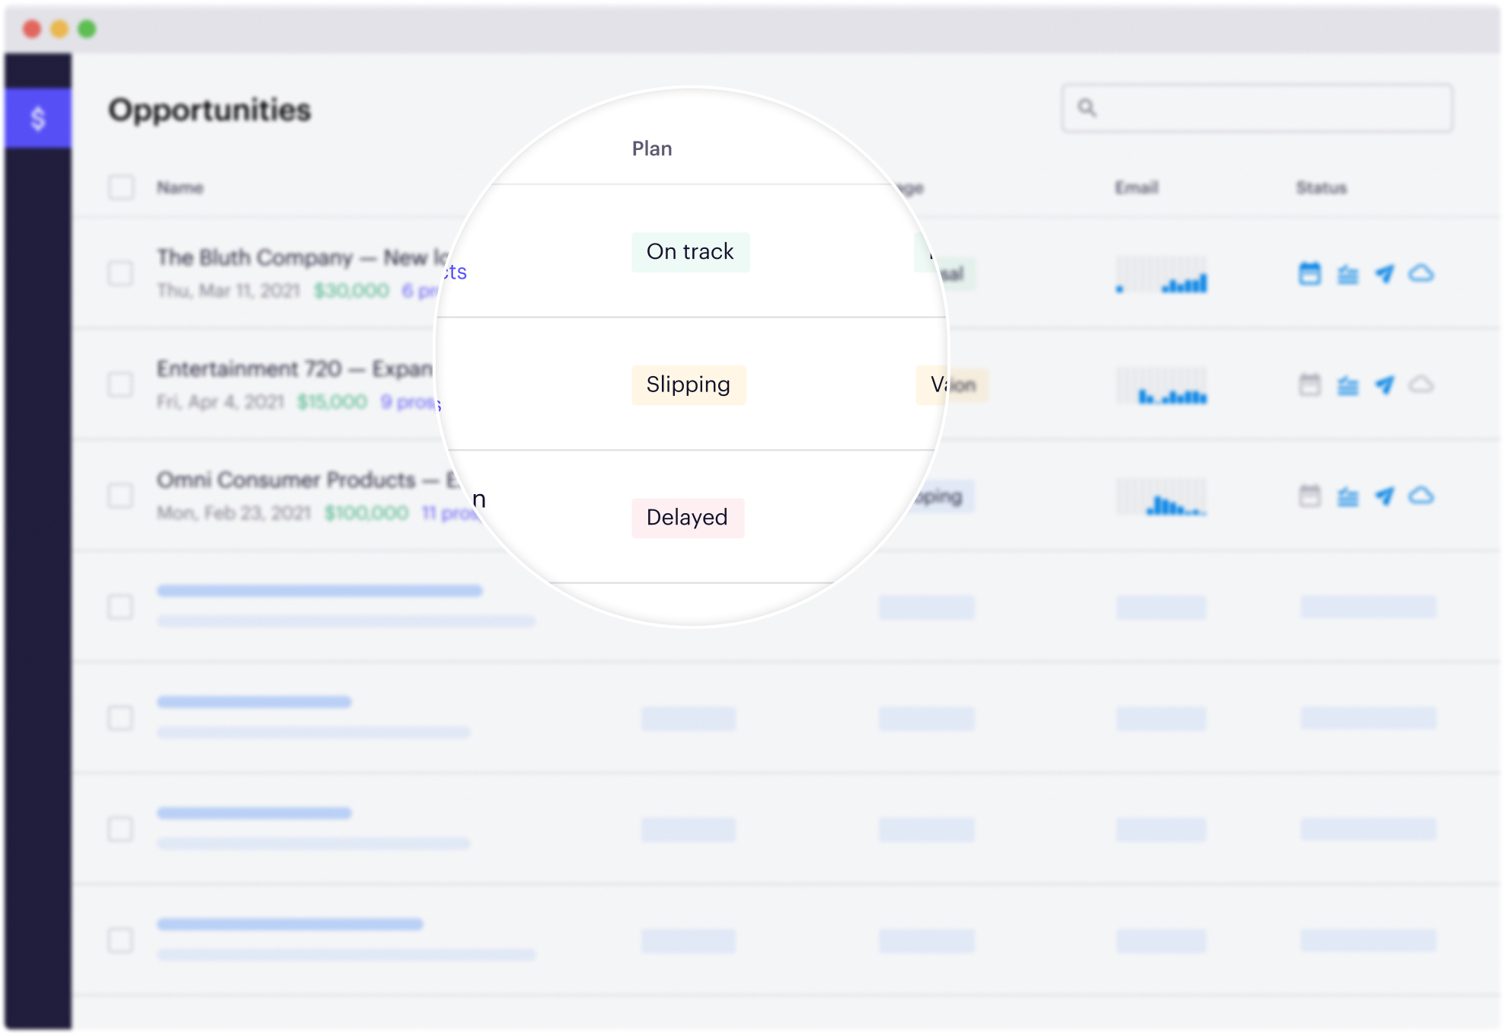Check the checkbox for The Bluth Company row

tap(121, 274)
